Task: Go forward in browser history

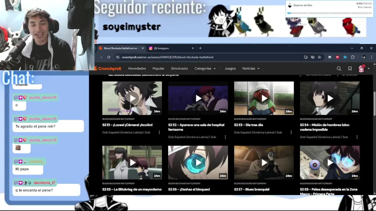Action: click(101, 57)
